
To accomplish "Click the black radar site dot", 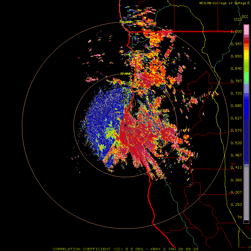I will pos(126,125).
